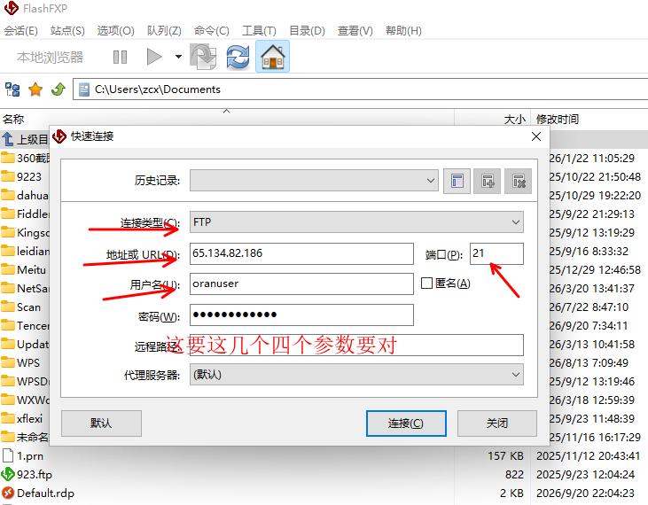Click the port field showing 21
648x505 pixels.
pyautogui.click(x=496, y=253)
